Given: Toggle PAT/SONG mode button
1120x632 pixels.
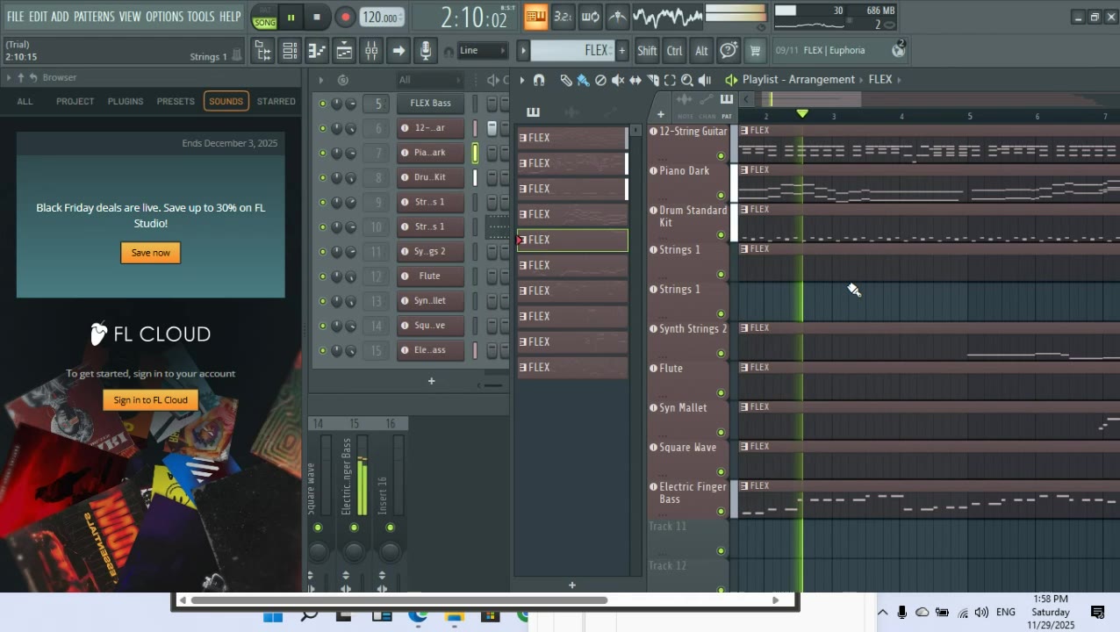Looking at the screenshot, I should coord(264,17).
